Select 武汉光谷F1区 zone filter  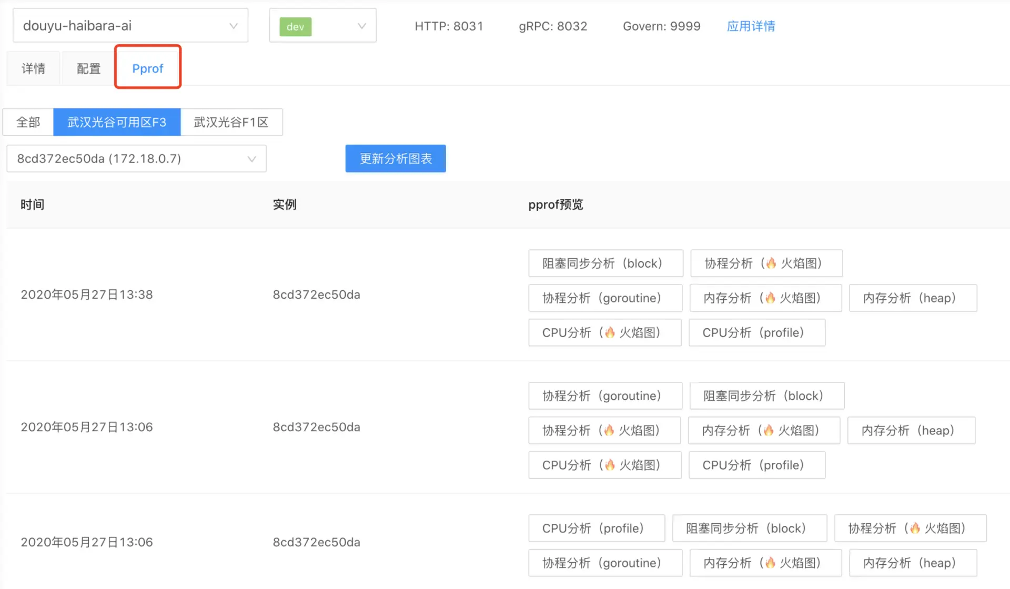tap(231, 122)
